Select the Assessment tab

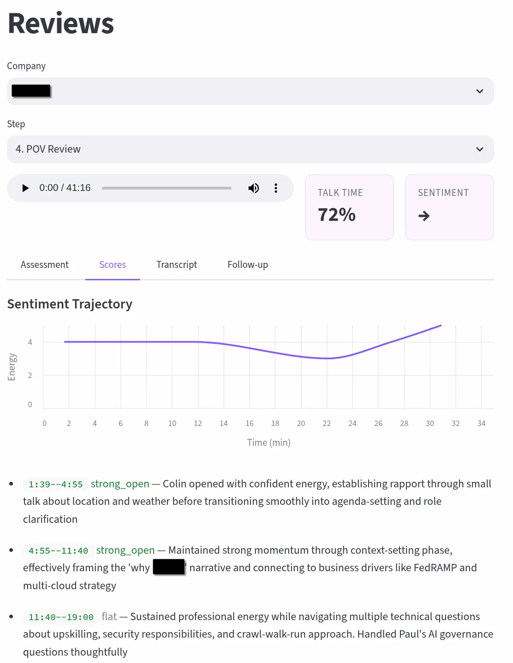[x=44, y=265]
